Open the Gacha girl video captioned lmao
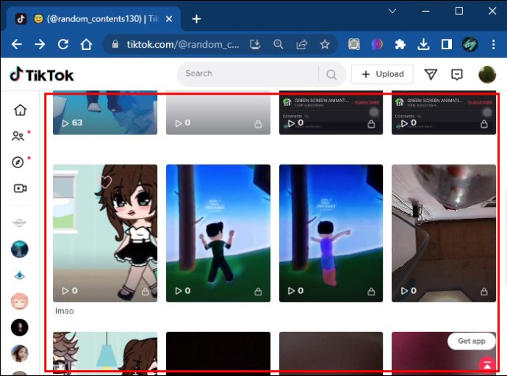The width and height of the screenshot is (507, 376). pyautogui.click(x=105, y=234)
